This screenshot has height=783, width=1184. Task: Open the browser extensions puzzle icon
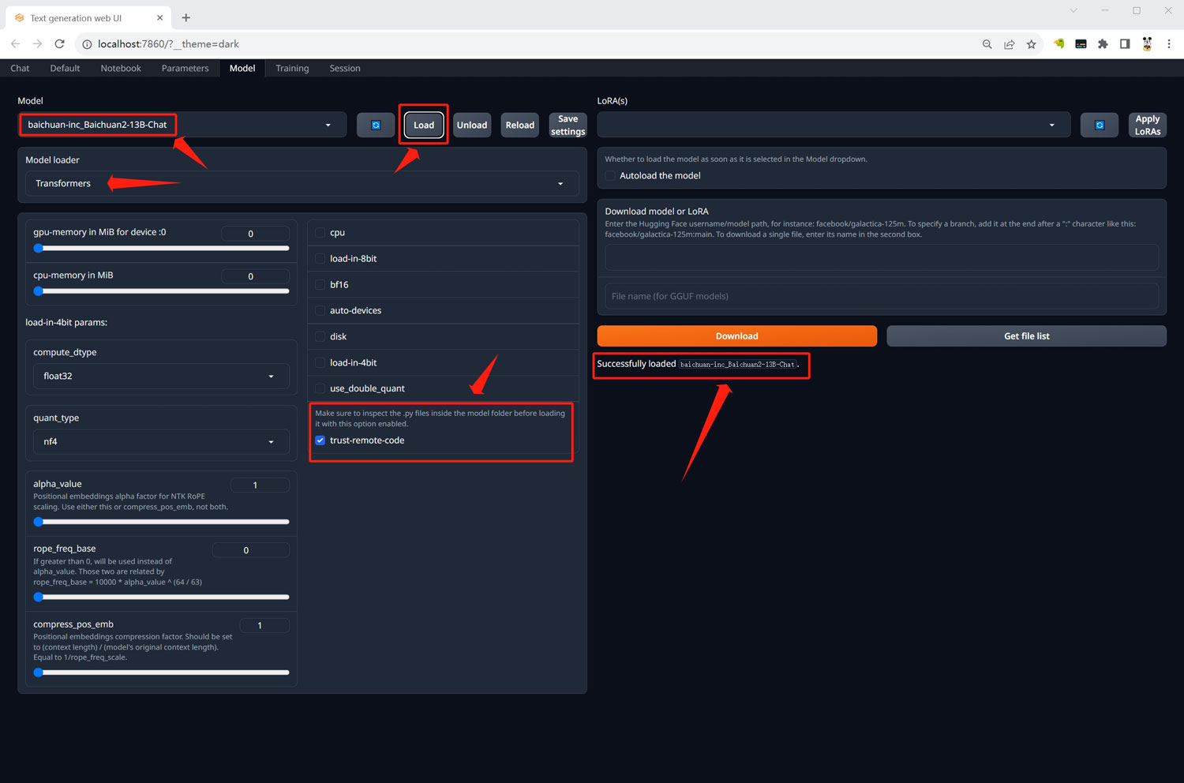1103,44
